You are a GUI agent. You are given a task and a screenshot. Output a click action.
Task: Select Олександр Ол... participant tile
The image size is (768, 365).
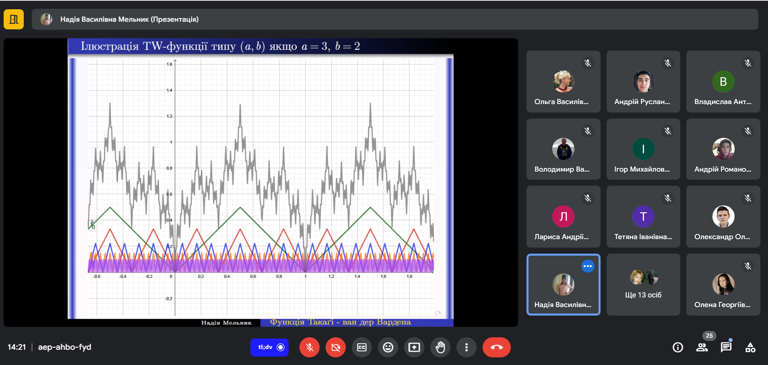click(x=723, y=216)
